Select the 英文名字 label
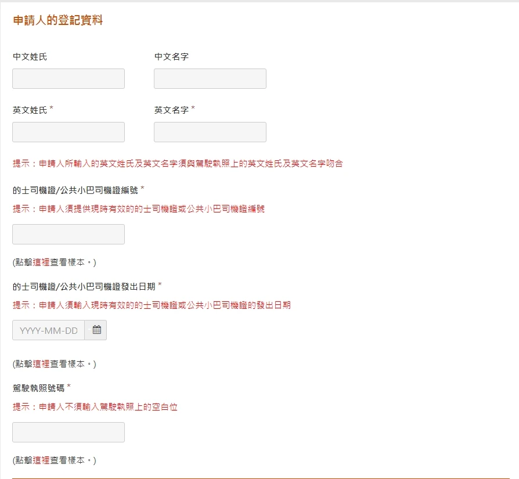This screenshot has width=519, height=479. pos(171,110)
